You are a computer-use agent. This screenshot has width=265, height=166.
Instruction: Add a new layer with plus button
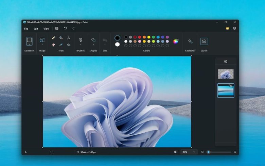[226, 62]
